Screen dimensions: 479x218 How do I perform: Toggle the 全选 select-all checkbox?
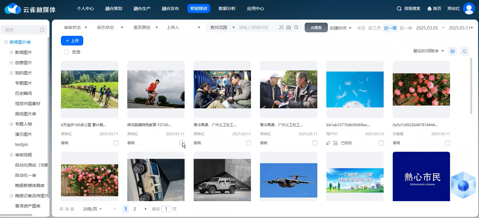pos(66,52)
